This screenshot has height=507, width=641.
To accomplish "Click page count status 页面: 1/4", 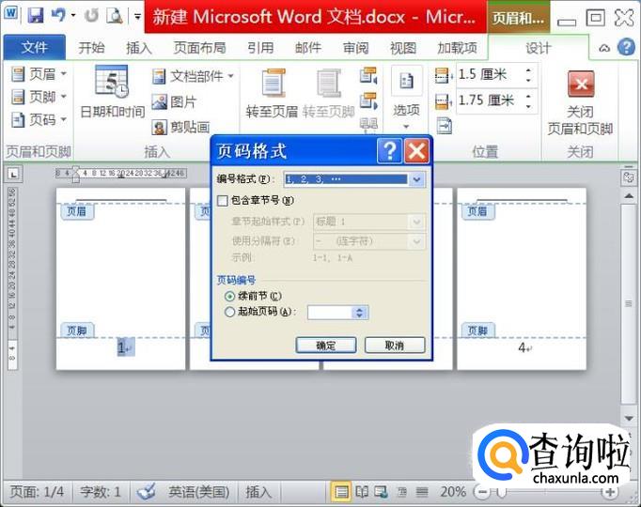I will pyautogui.click(x=37, y=491).
